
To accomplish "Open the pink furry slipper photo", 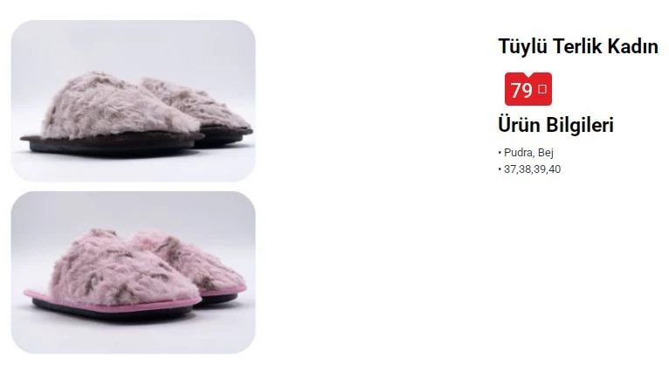I will [133, 272].
